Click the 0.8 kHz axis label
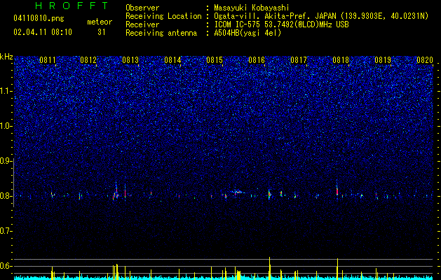The width and height of the screenshot is (441, 280). [6, 196]
